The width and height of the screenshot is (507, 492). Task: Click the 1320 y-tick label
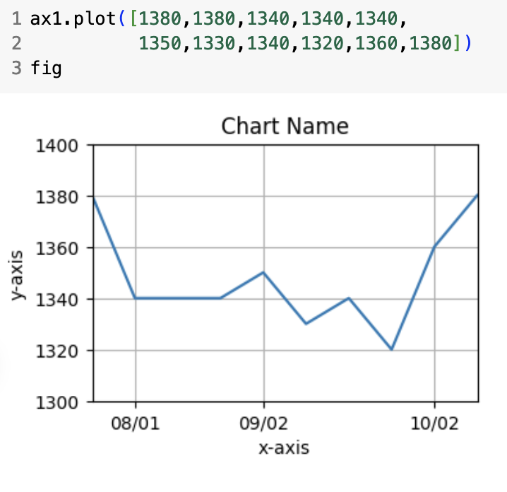coord(57,351)
